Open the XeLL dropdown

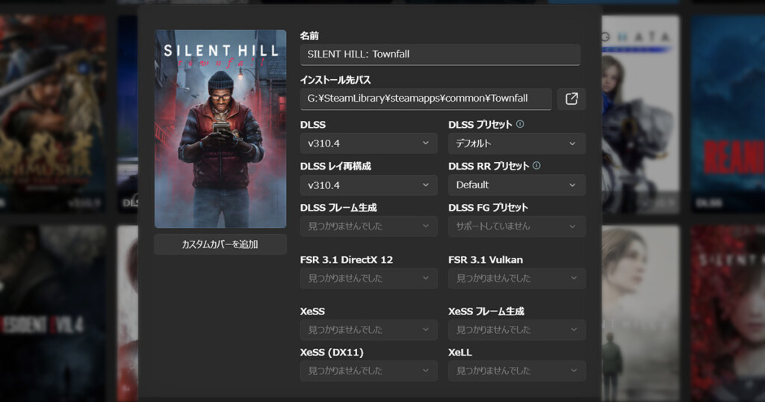tap(517, 371)
